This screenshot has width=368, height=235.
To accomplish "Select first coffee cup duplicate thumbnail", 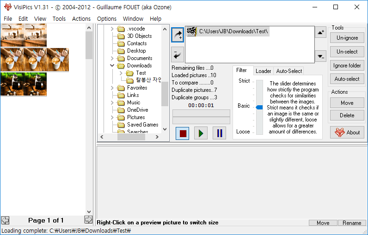I will pos(12,60).
